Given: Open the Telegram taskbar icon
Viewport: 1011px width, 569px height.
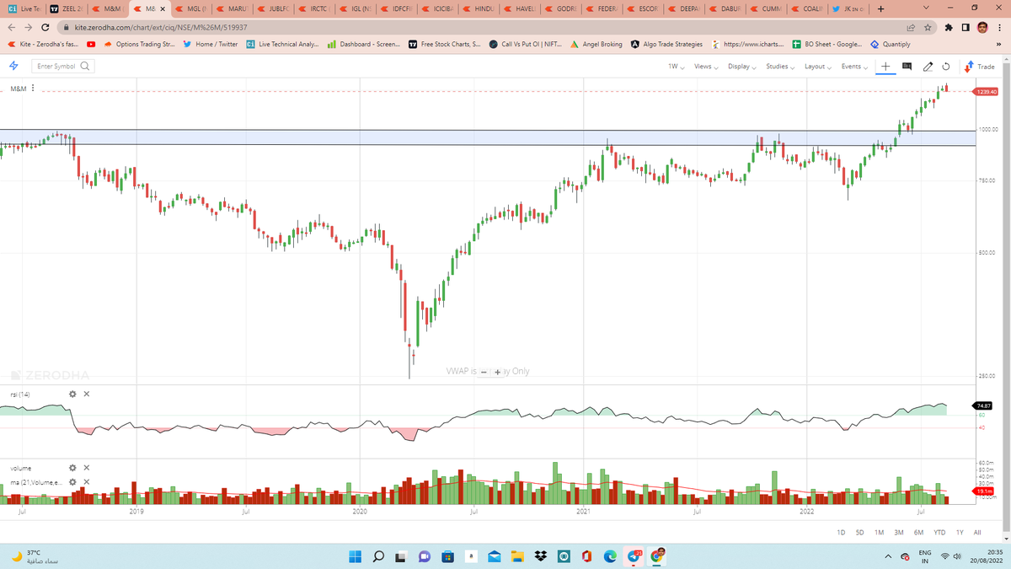Looking at the screenshot, I should point(634,556).
